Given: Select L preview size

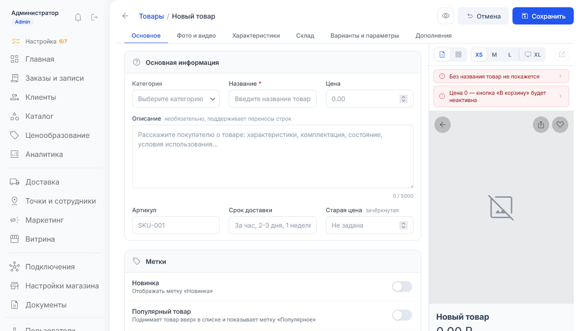Looking at the screenshot, I should (510, 54).
